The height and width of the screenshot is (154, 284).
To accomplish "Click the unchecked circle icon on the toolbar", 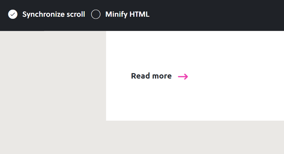I will pyautogui.click(x=96, y=14).
